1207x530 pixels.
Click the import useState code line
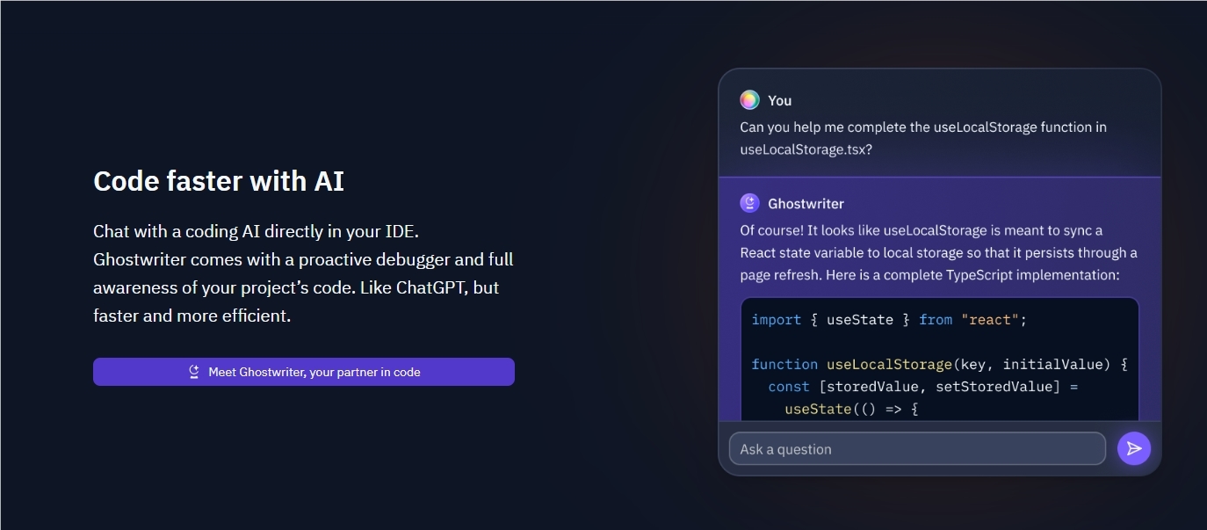pos(888,320)
